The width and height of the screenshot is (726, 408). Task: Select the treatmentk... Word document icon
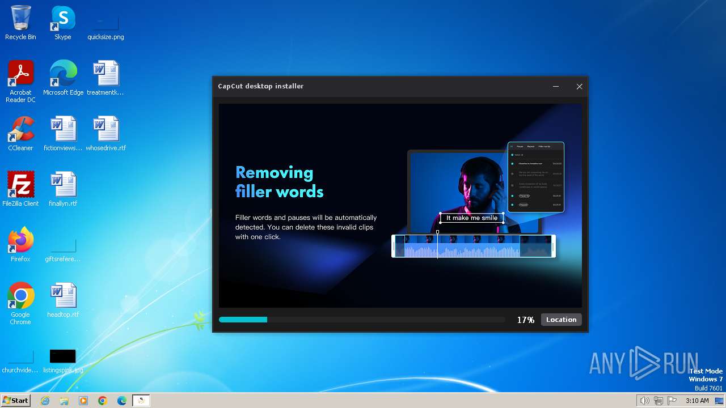(x=105, y=78)
